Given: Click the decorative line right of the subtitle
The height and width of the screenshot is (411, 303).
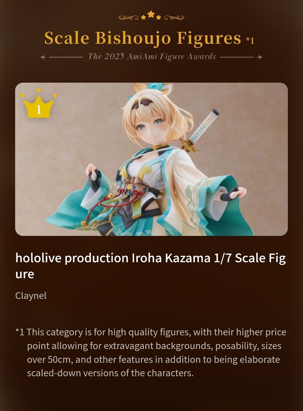Looking at the screenshot, I should point(237,57).
